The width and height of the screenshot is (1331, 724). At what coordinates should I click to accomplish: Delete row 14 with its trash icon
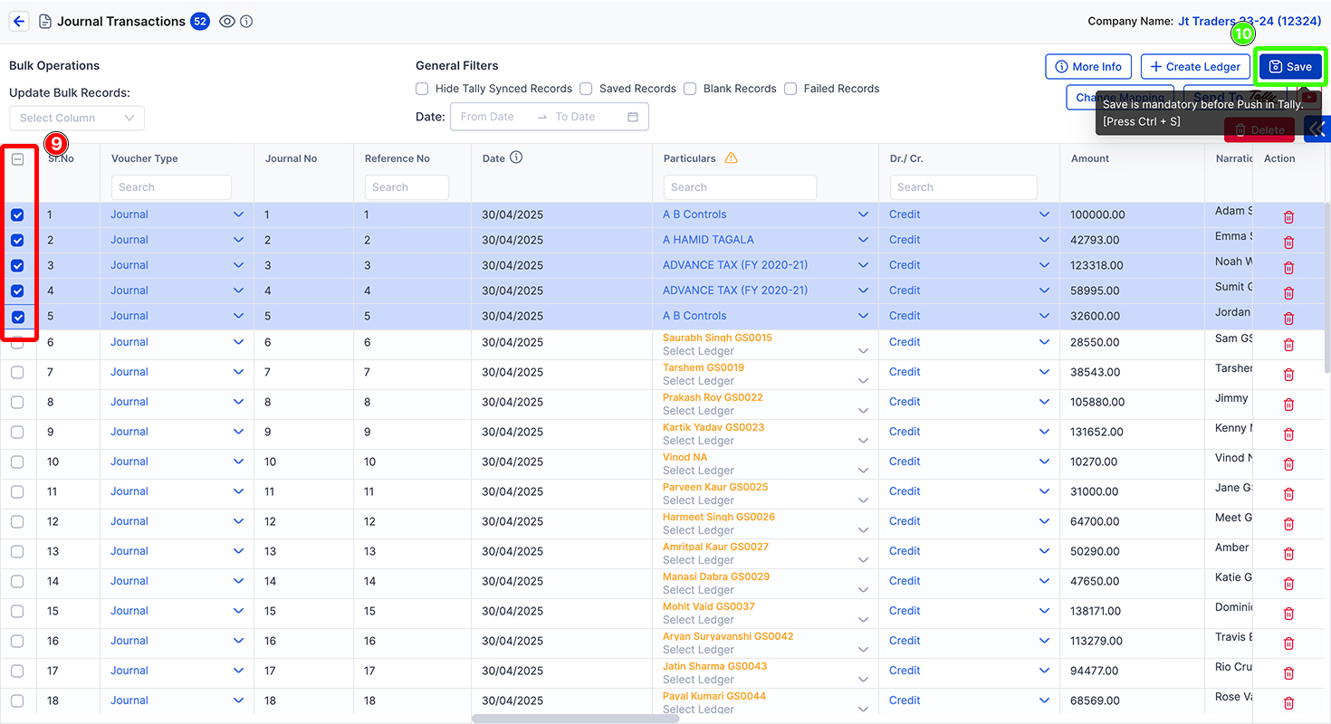click(1288, 584)
